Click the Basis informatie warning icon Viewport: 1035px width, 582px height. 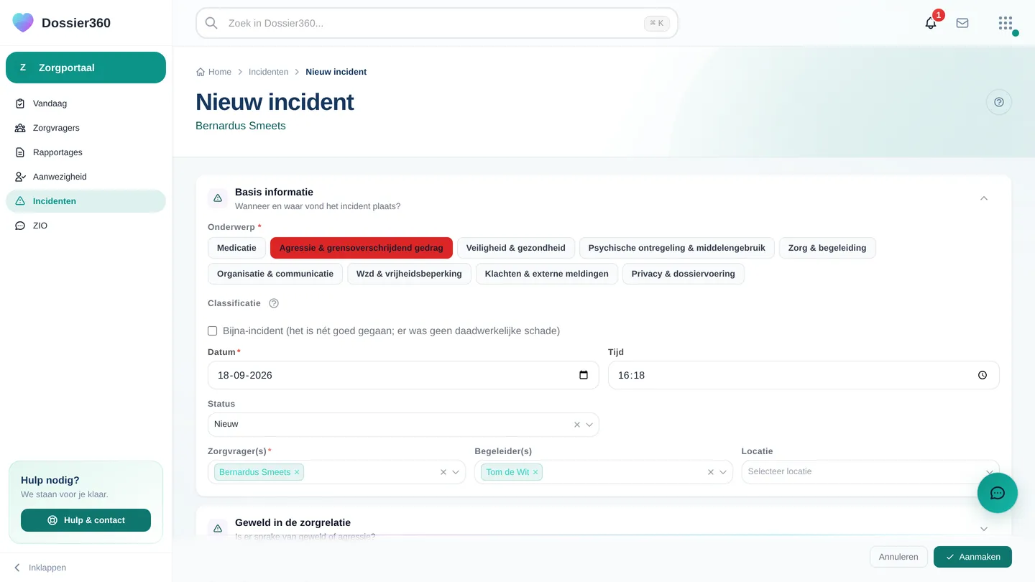[x=218, y=198]
